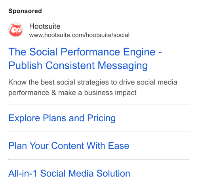This screenshot has height=187, width=198.
Task: Click Publish Consistent Messaging headline line
Action: [x=78, y=66]
